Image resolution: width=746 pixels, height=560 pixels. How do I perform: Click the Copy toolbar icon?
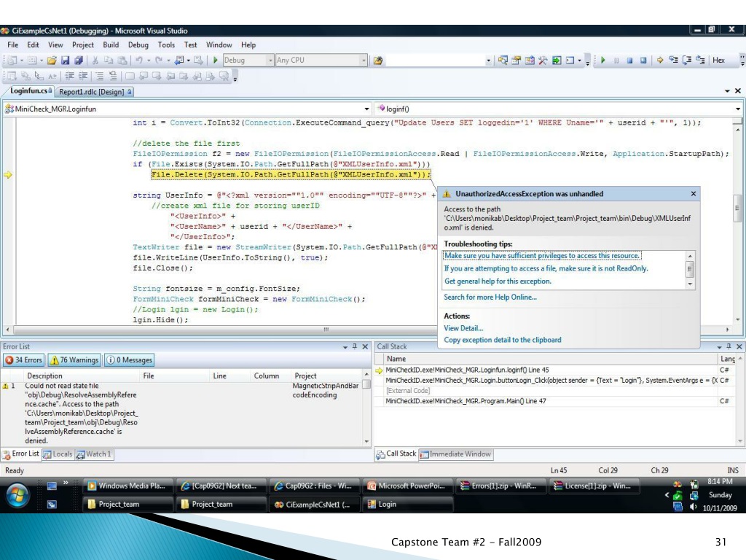point(109,61)
